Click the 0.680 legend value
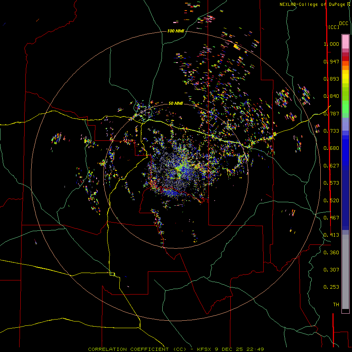 coord(331,148)
